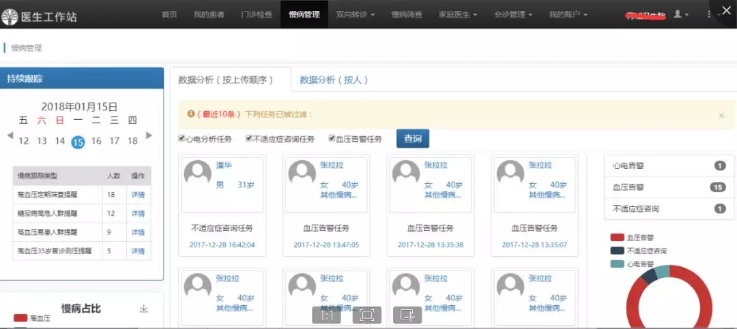Go to previous week with left calendar arrow

[x=10, y=136]
